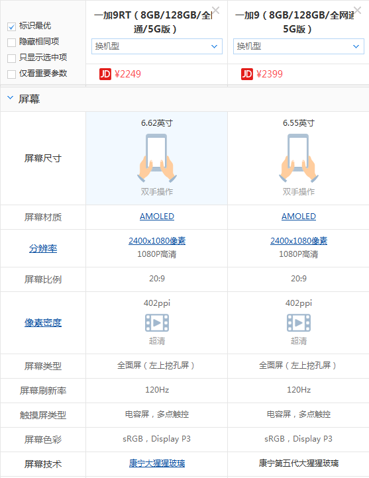Open ¥2399 price for 一加9
Image resolution: width=369 pixels, height=478 pixels.
[x=270, y=74]
